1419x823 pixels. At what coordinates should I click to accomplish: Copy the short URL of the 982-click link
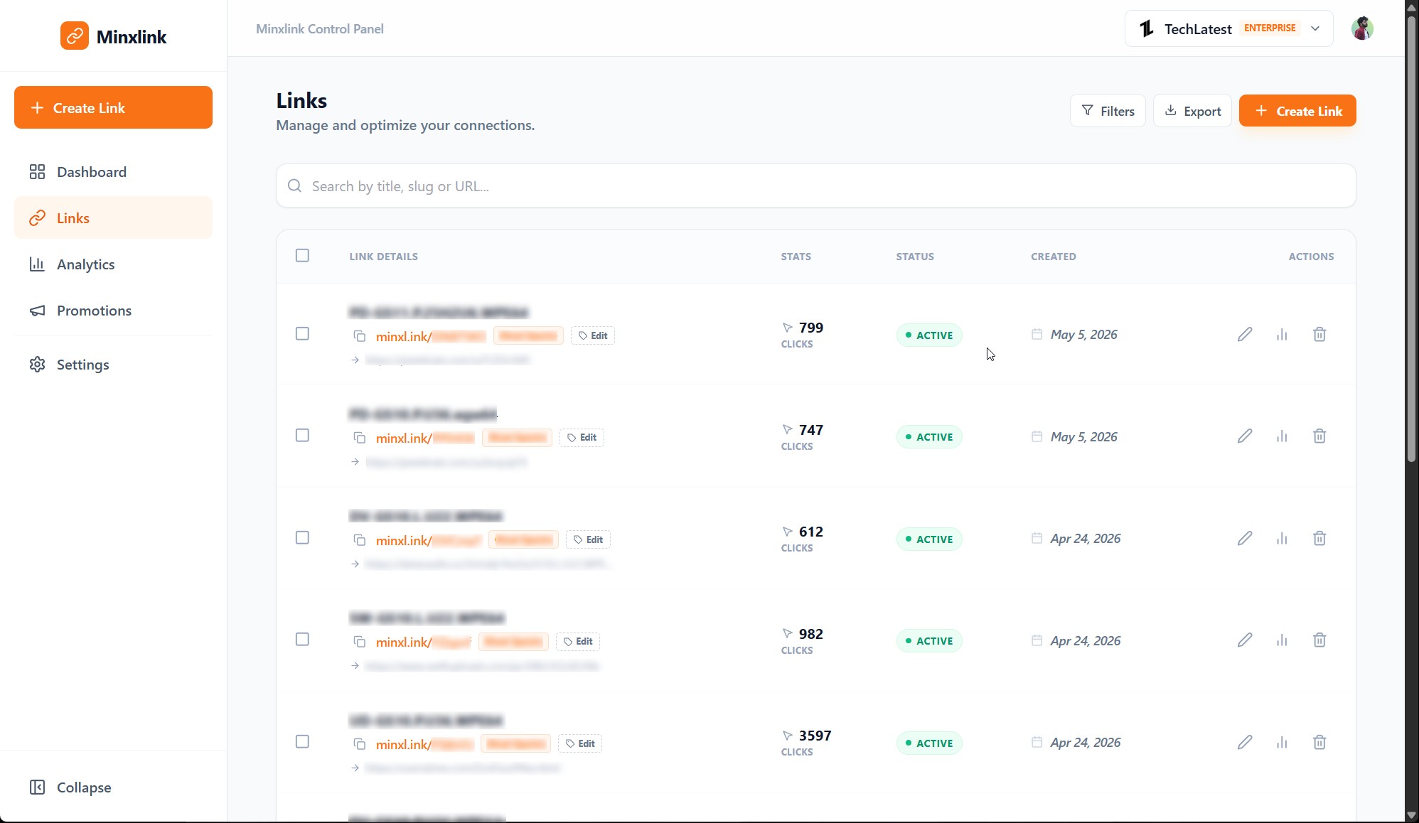[x=360, y=642]
